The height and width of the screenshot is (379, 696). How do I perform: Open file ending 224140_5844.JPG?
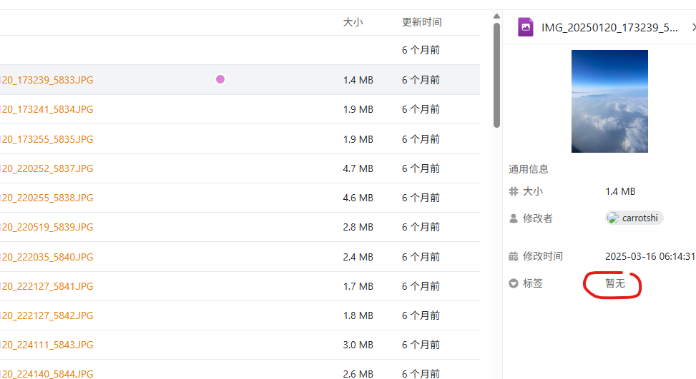click(46, 374)
